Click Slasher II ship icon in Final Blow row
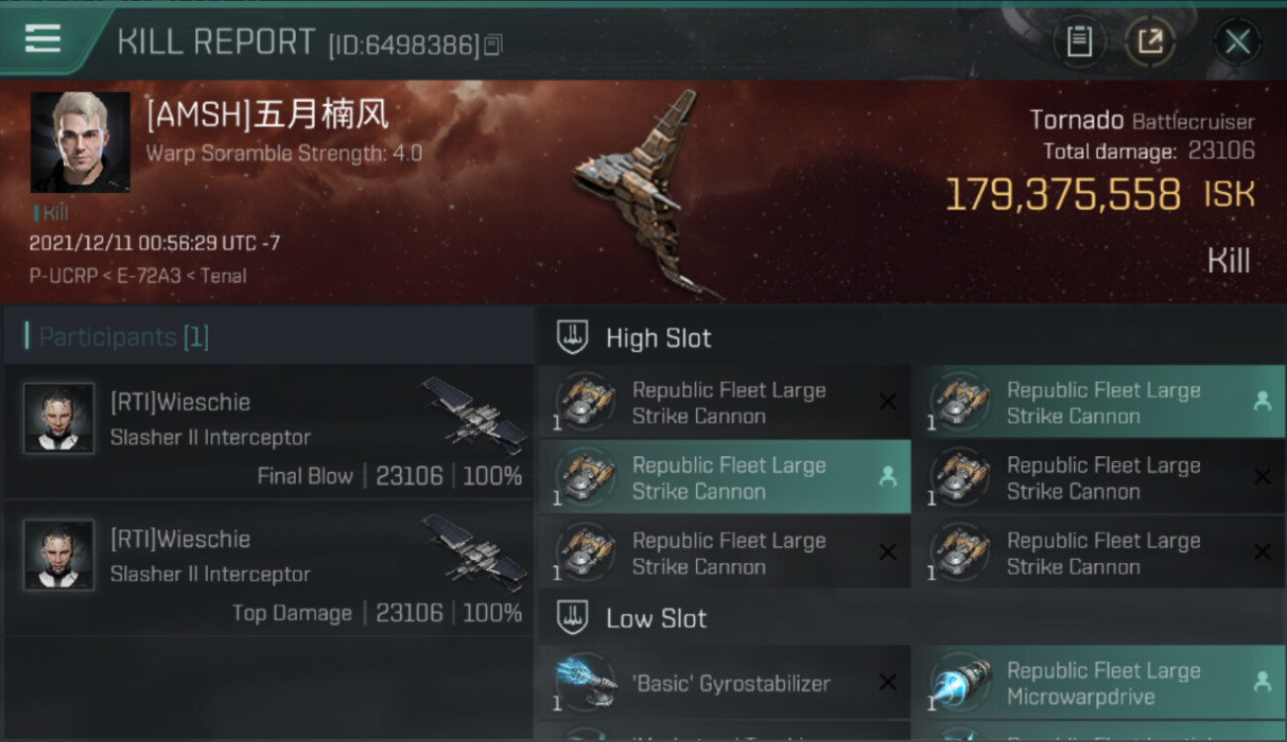This screenshot has width=1287, height=742. tap(474, 415)
